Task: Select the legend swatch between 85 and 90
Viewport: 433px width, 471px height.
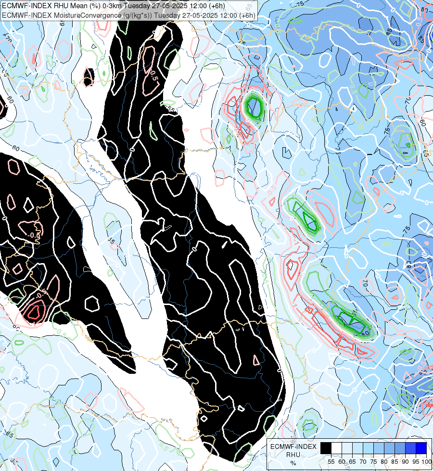Action: [400, 448]
